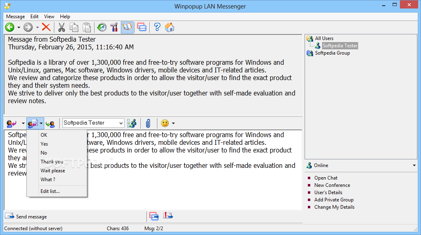Click the Chars: 436 status bar entry

click(x=118, y=229)
